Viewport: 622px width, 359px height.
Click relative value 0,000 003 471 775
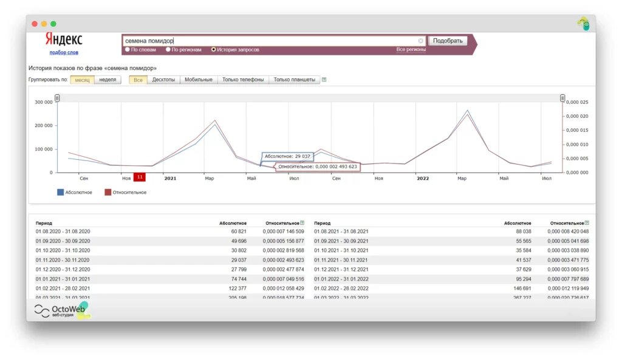click(568, 260)
